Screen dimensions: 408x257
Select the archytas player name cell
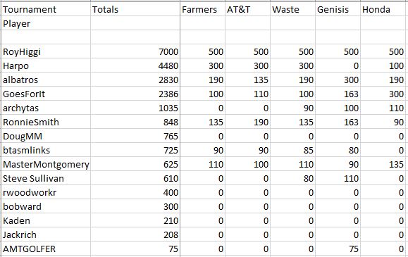[46, 108]
